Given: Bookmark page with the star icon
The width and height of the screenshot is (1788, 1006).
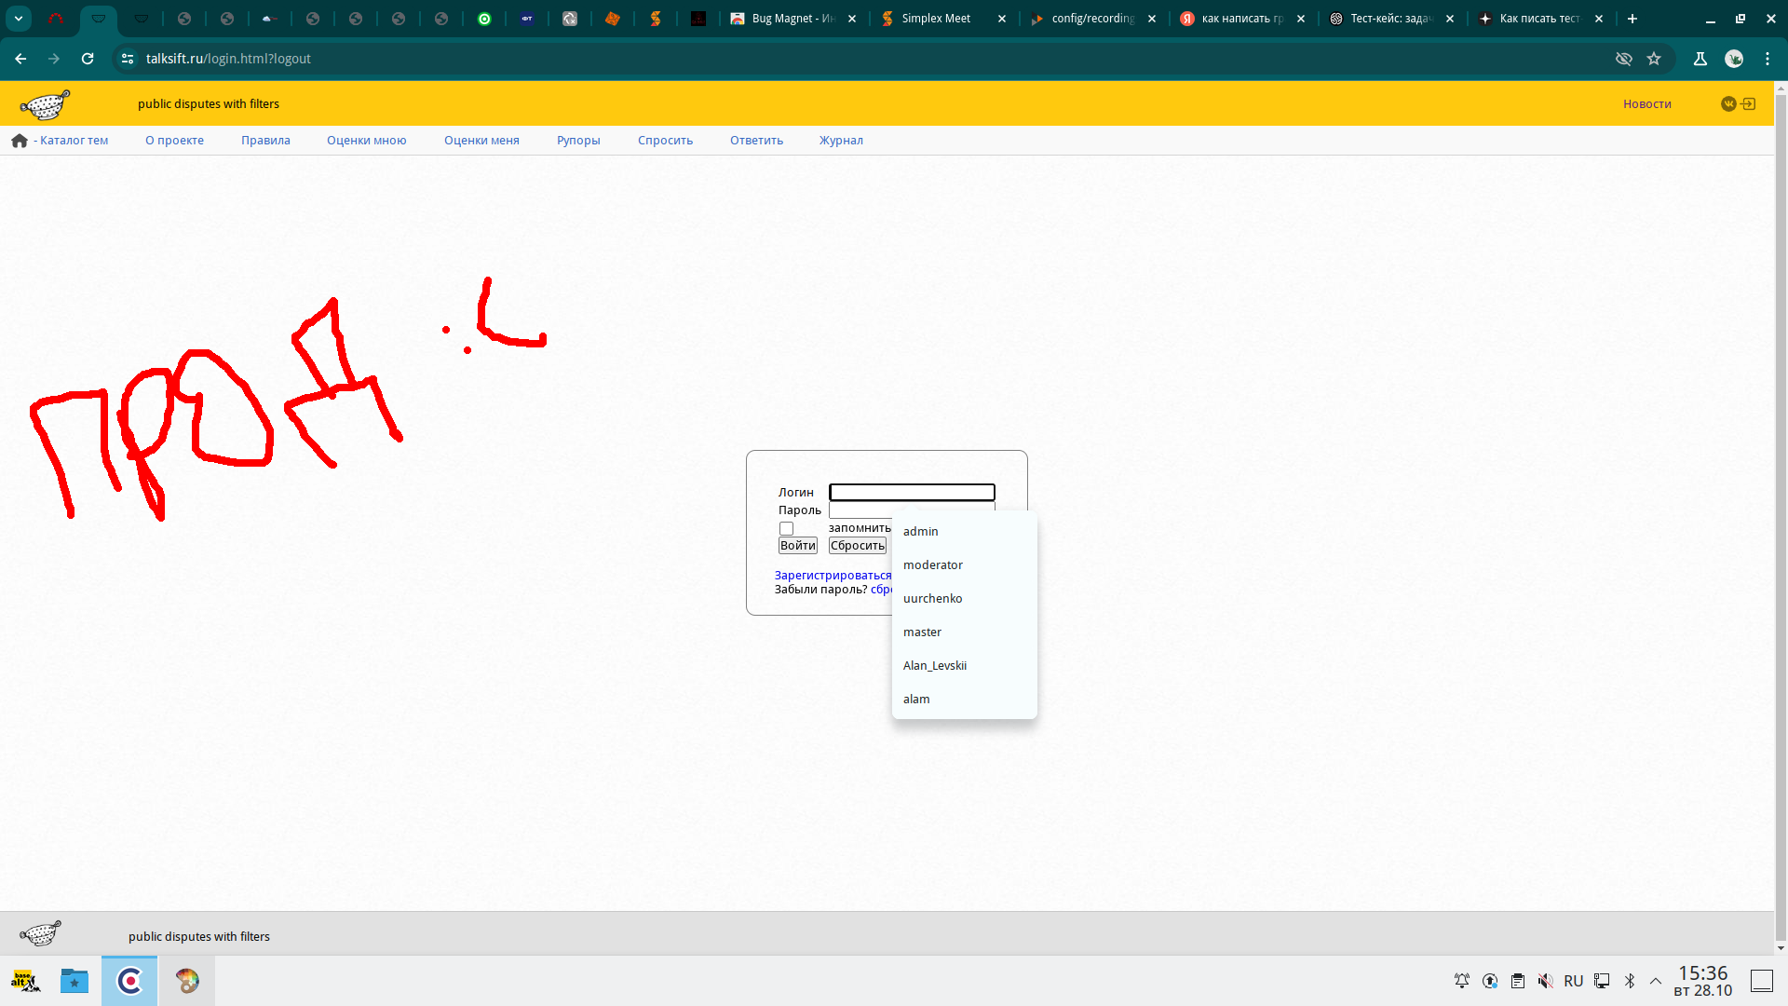Looking at the screenshot, I should coord(1654,59).
